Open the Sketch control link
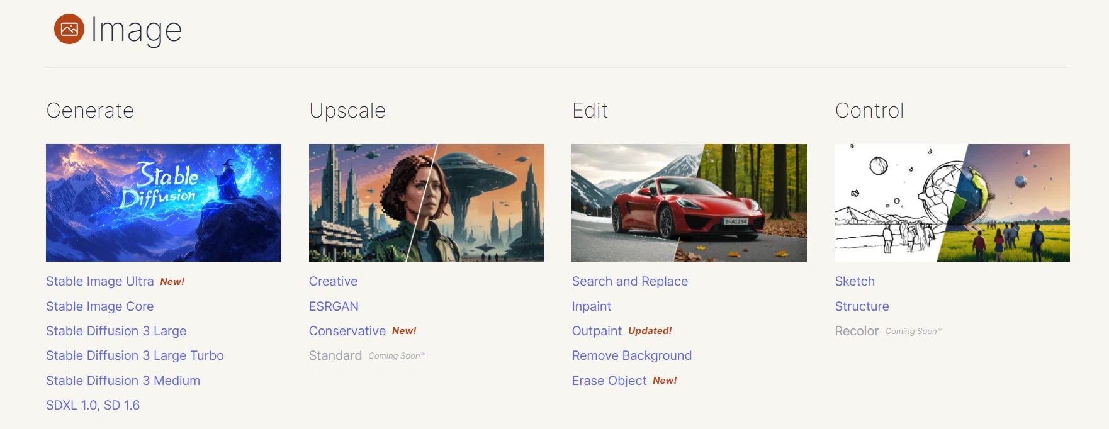This screenshot has height=429, width=1109. pyautogui.click(x=855, y=281)
